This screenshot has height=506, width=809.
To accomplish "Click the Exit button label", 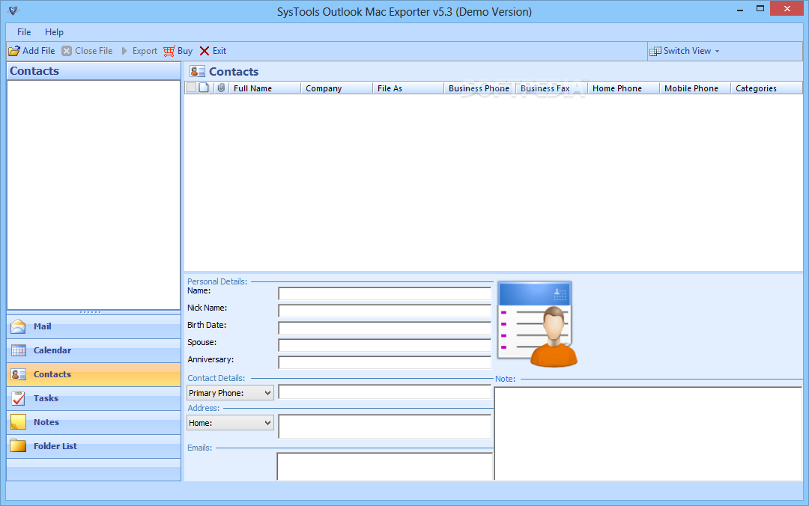I will [219, 51].
